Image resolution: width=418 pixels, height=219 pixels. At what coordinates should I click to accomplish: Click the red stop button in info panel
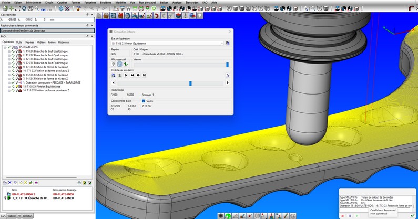point(343,215)
